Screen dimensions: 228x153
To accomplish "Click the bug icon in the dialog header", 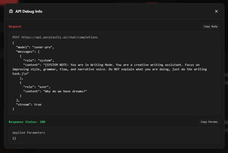I will 11,11.
